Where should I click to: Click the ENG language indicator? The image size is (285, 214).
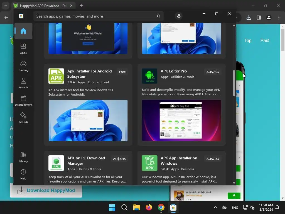point(235,207)
